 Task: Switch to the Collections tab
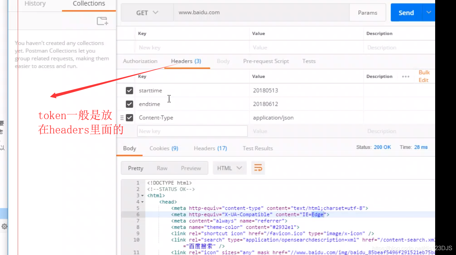(x=89, y=4)
